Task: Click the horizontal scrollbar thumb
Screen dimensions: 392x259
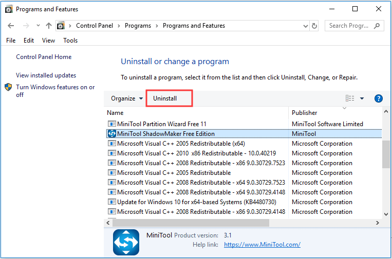Action: click(191, 223)
